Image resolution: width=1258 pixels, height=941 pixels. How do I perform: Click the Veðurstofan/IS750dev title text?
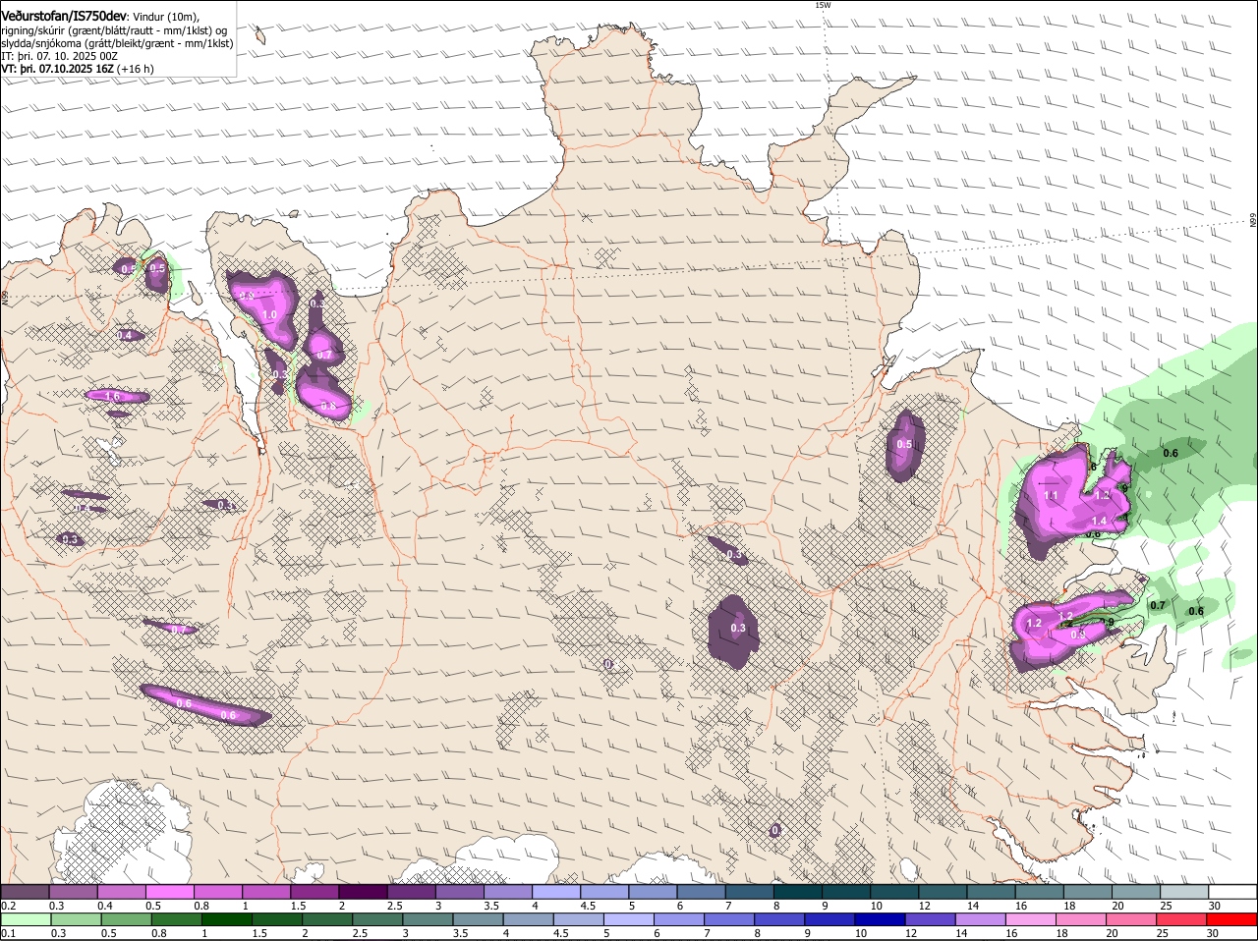pos(64,15)
